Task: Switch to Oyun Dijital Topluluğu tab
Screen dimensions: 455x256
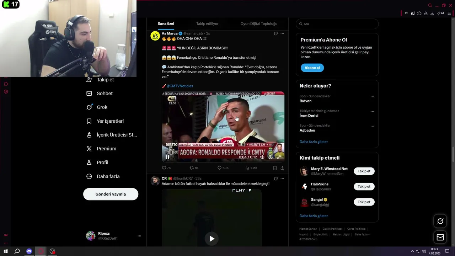Action: [x=259, y=23]
